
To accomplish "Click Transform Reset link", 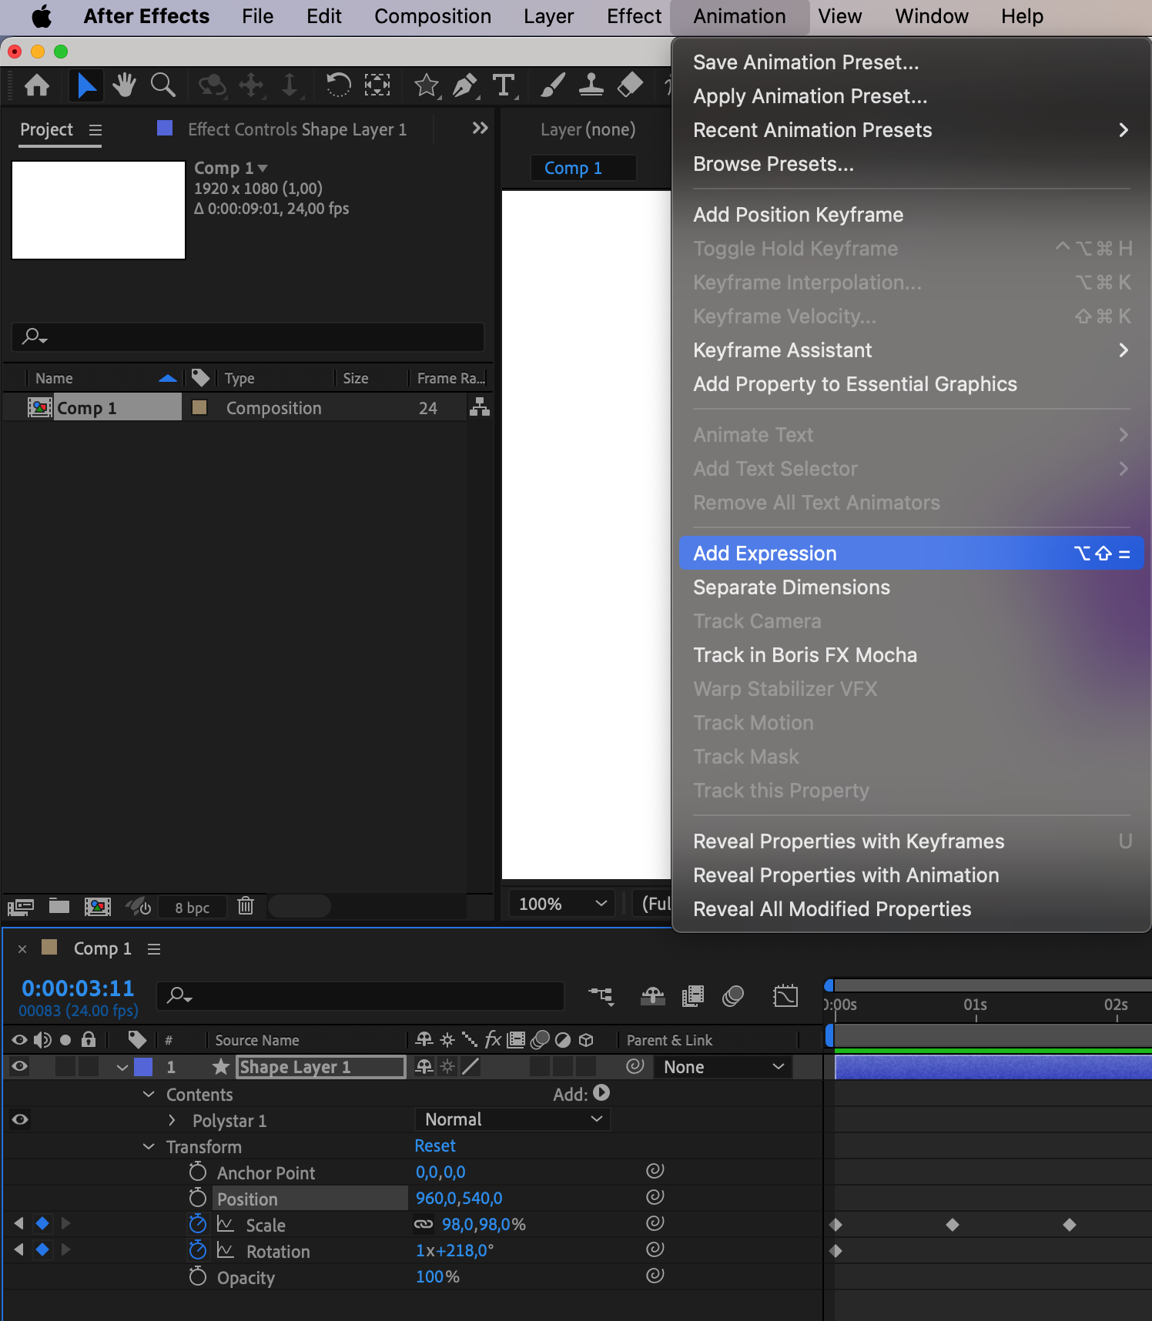I will pos(435,1145).
